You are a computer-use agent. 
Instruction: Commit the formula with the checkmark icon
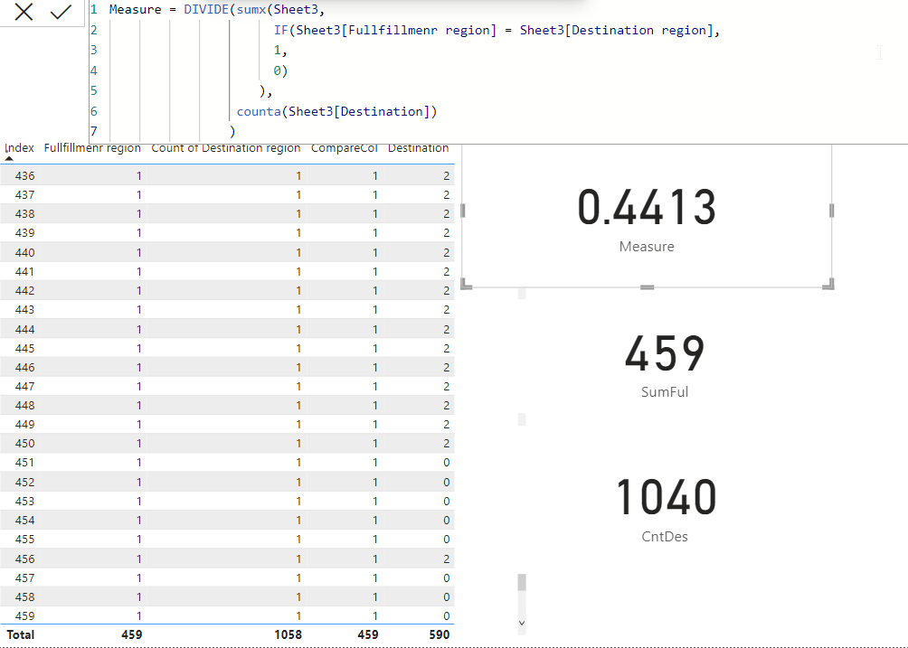[61, 12]
